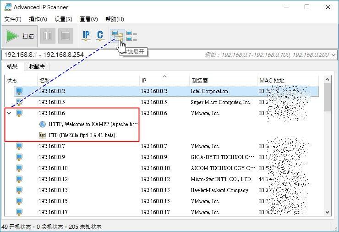Viewport: 339px width, 232px height.
Task: Click the computer icon for 192.168.8.5
Action: pos(19,102)
